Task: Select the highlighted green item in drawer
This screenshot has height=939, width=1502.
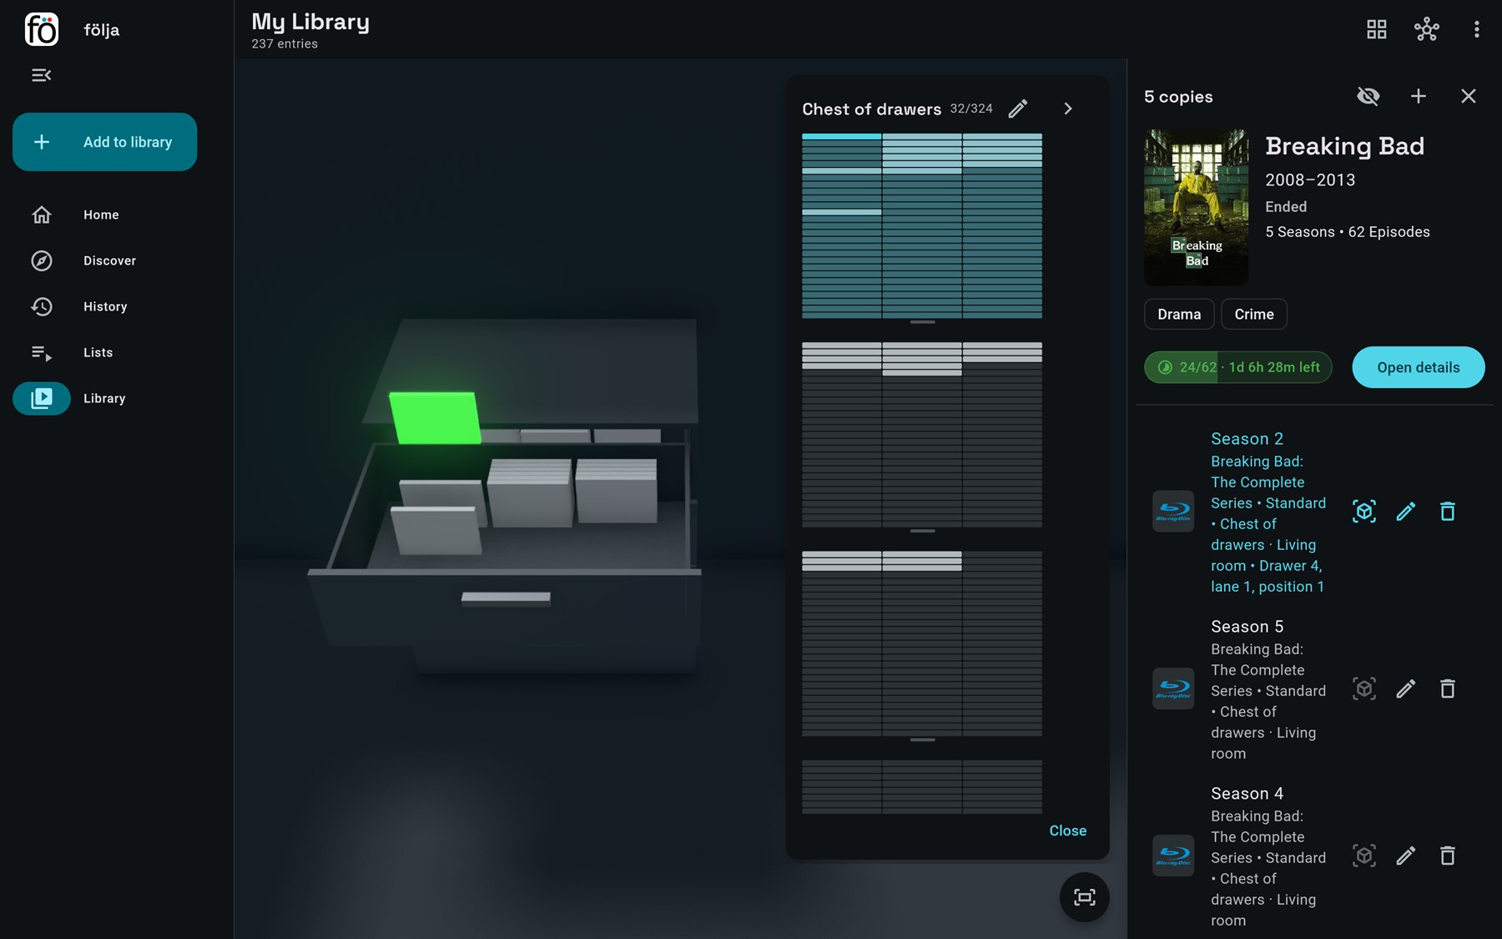Action: coord(435,417)
